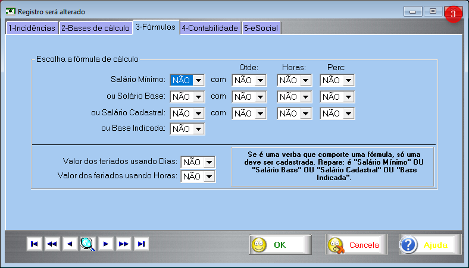Jump back several records with double-left arrow
The image size is (469, 268).
[x=52, y=244]
